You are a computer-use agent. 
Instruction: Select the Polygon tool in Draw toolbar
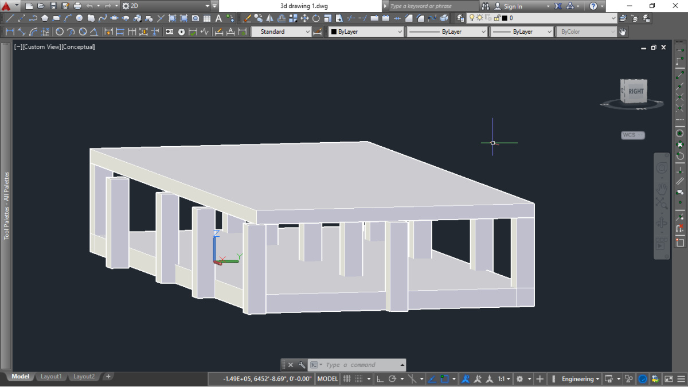(x=45, y=18)
